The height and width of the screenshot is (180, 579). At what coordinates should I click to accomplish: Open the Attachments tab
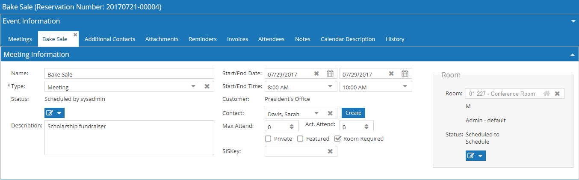pyautogui.click(x=162, y=39)
